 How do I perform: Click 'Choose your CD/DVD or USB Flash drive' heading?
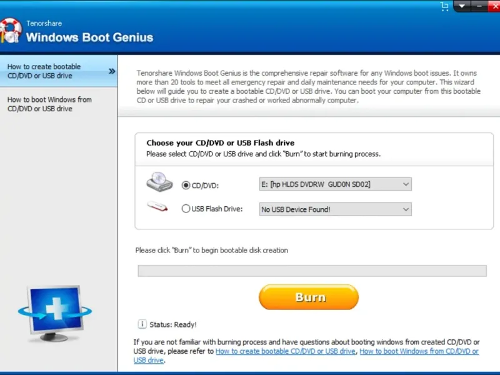221,143
